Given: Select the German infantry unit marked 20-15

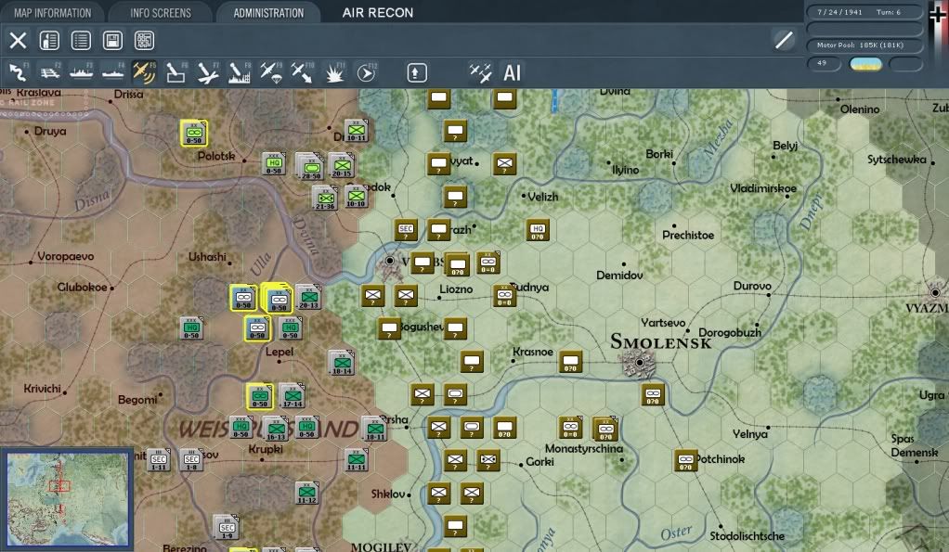Looking at the screenshot, I should (342, 165).
